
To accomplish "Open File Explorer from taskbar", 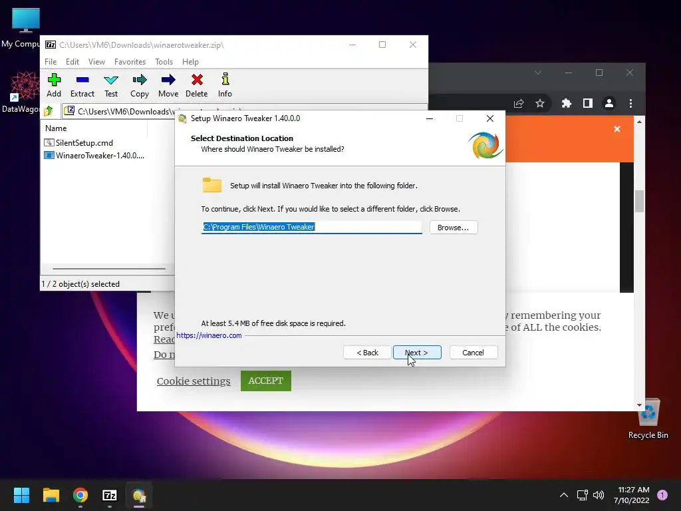I will [51, 495].
